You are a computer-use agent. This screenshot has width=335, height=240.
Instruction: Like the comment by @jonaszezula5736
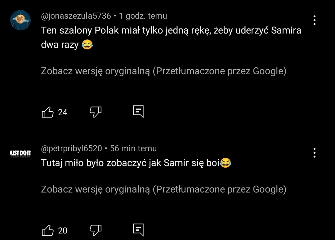click(x=47, y=112)
